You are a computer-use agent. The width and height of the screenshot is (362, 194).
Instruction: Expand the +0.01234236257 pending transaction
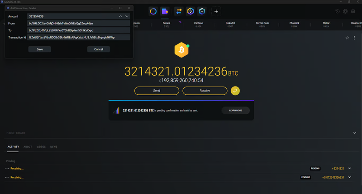tap(349, 177)
